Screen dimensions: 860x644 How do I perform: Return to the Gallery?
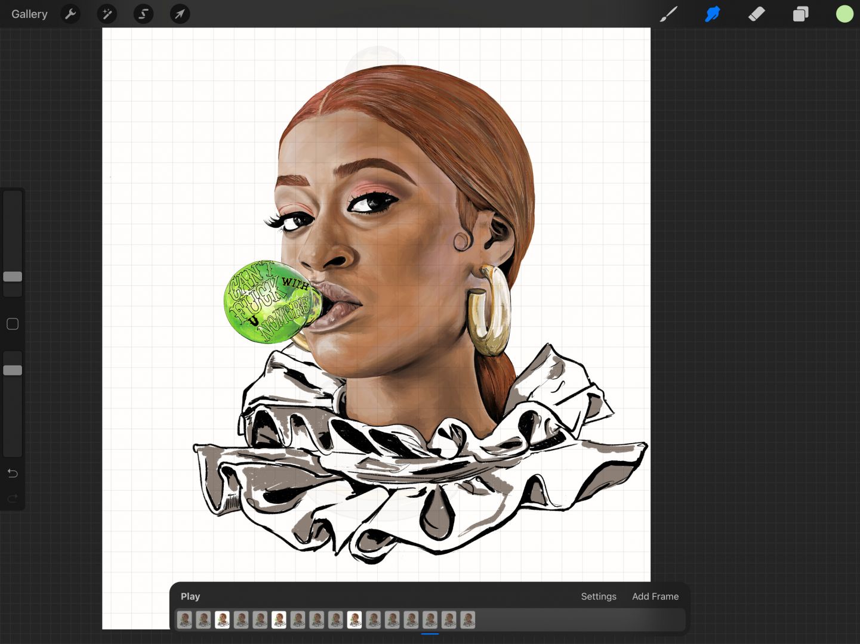tap(29, 14)
